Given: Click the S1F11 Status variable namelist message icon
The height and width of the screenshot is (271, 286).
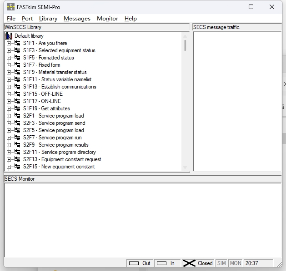Looking at the screenshot, I should [x=17, y=79].
